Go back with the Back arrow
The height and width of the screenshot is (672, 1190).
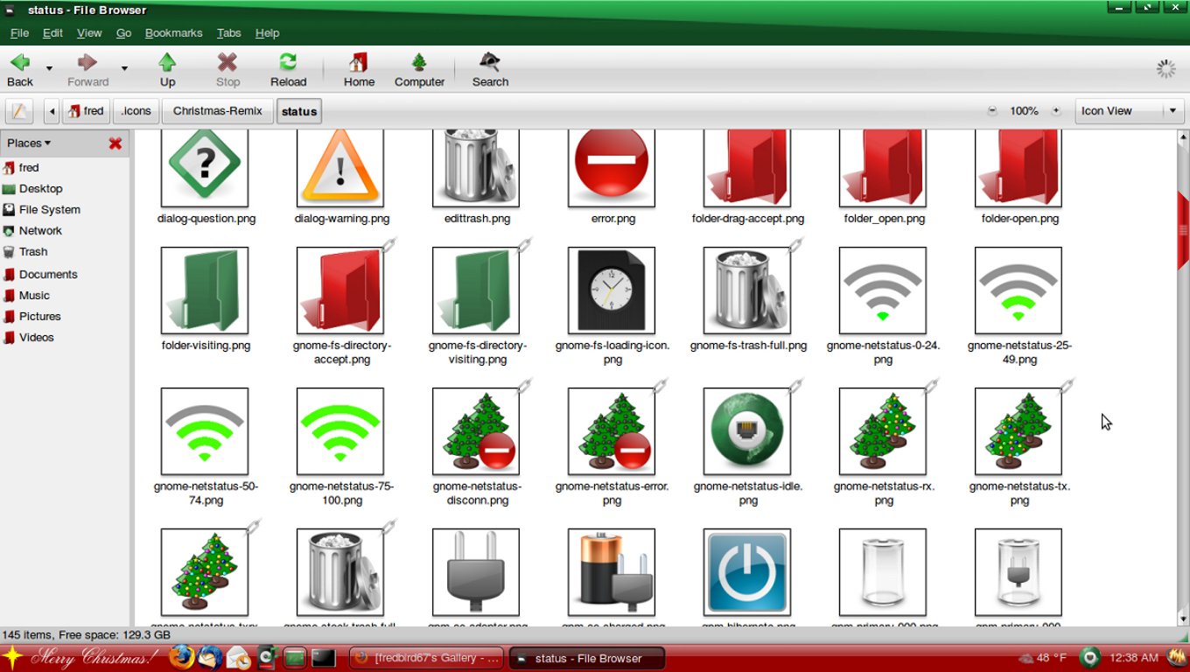[x=20, y=70]
